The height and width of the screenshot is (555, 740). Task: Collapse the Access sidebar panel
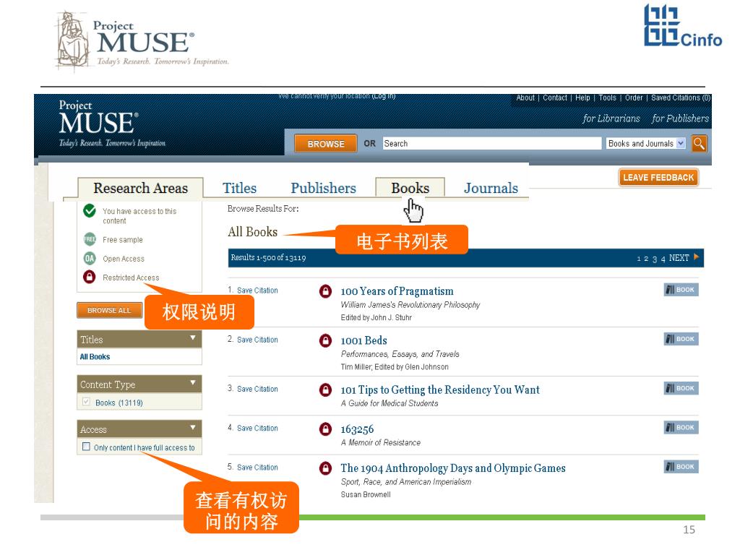192,428
